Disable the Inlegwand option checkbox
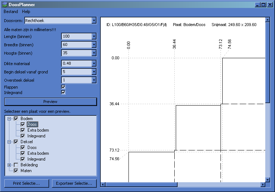This screenshot has height=192, width=275. tap(63, 92)
